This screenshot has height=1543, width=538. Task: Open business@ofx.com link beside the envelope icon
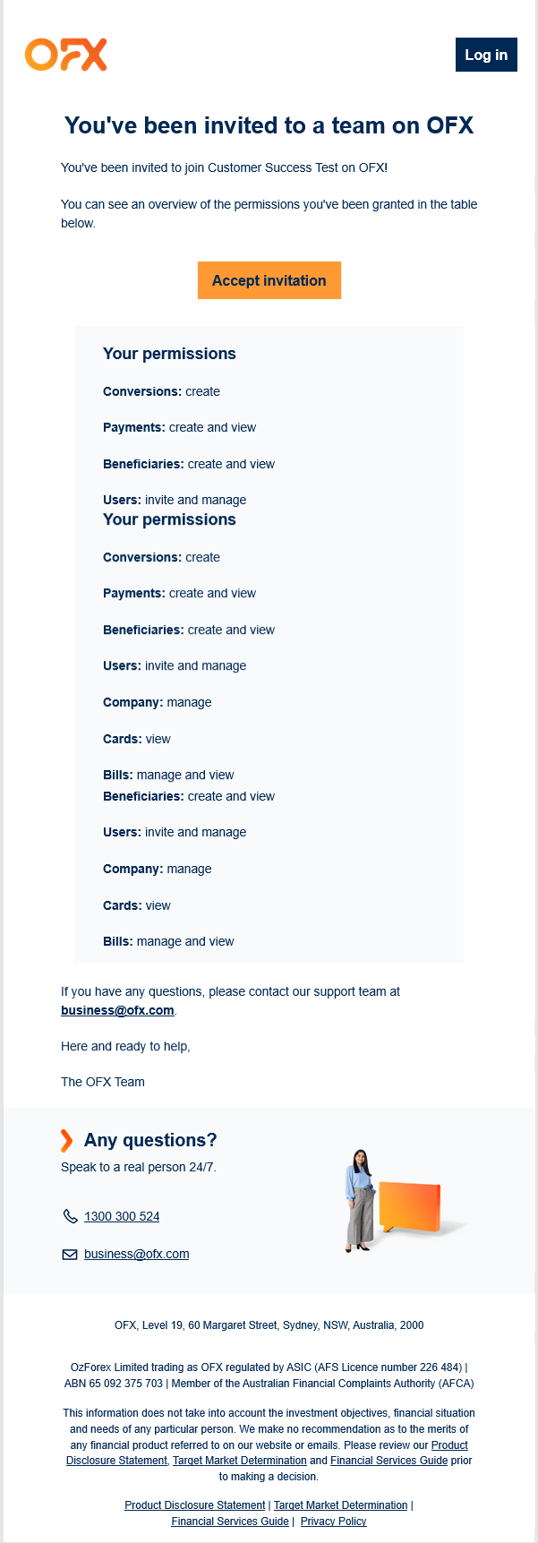(136, 1254)
